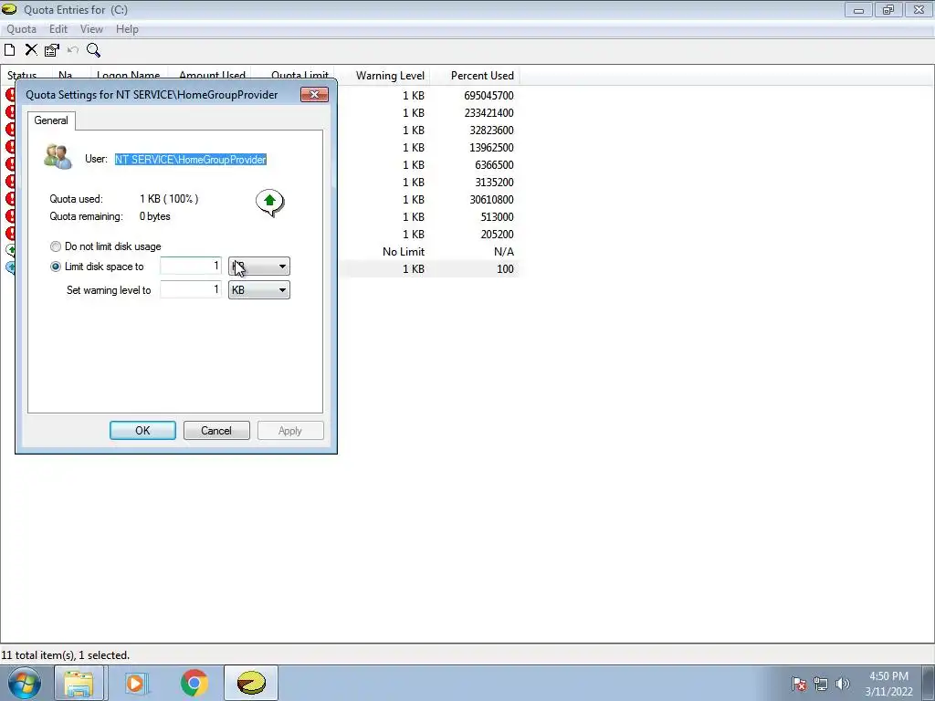Open Windows Explorer from taskbar

click(79, 683)
